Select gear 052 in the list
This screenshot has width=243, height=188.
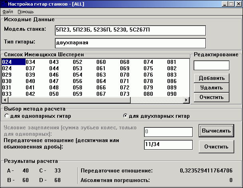point(78,62)
